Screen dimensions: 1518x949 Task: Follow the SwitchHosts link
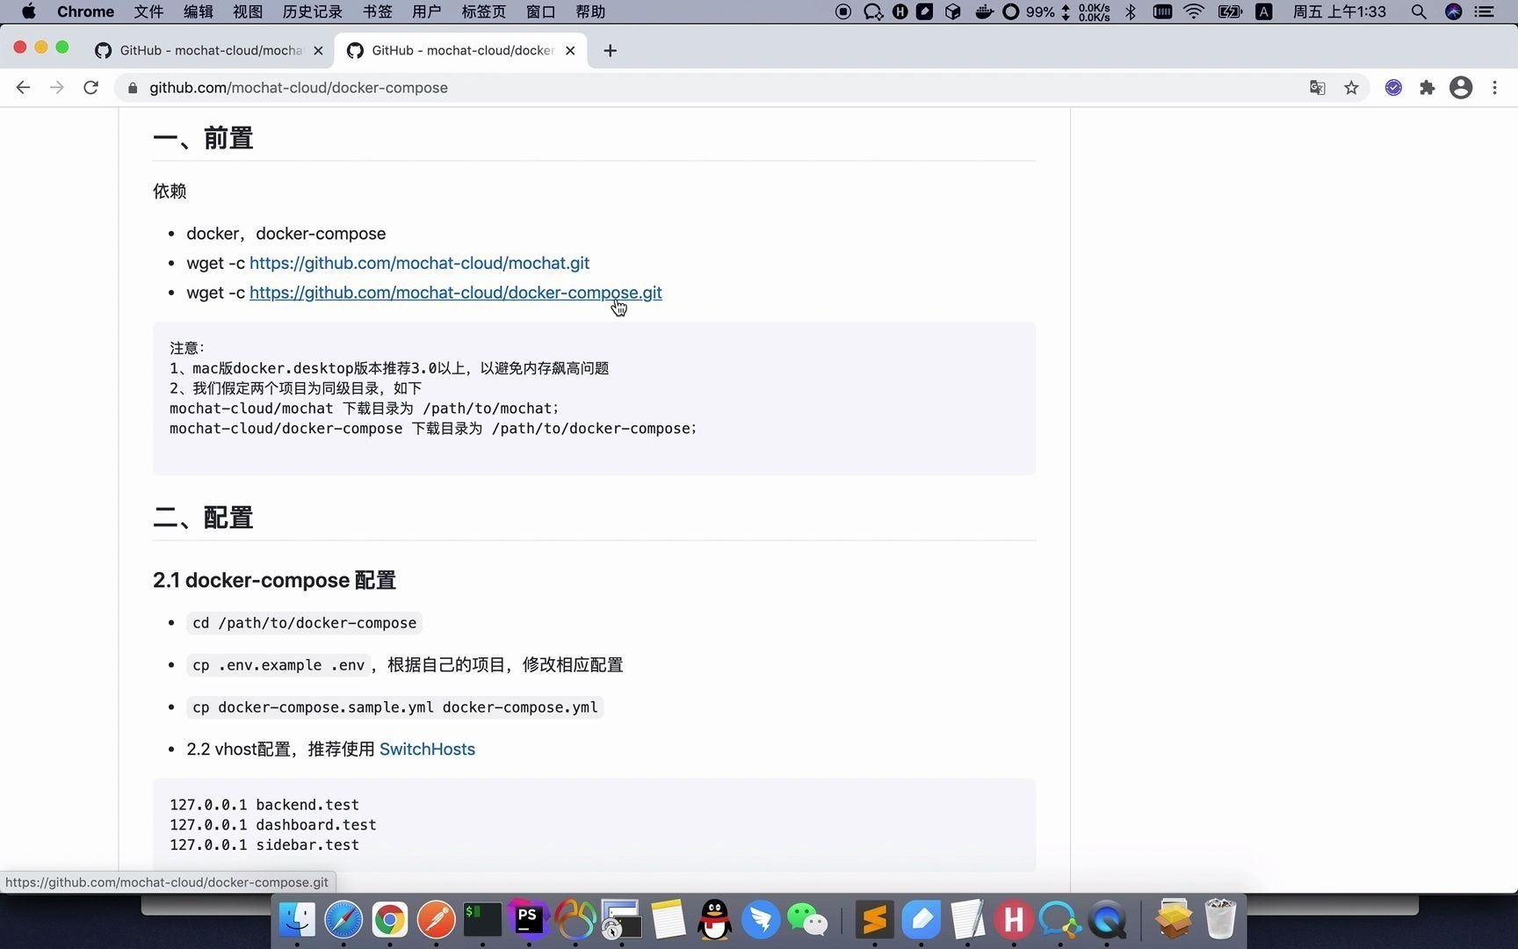(427, 749)
